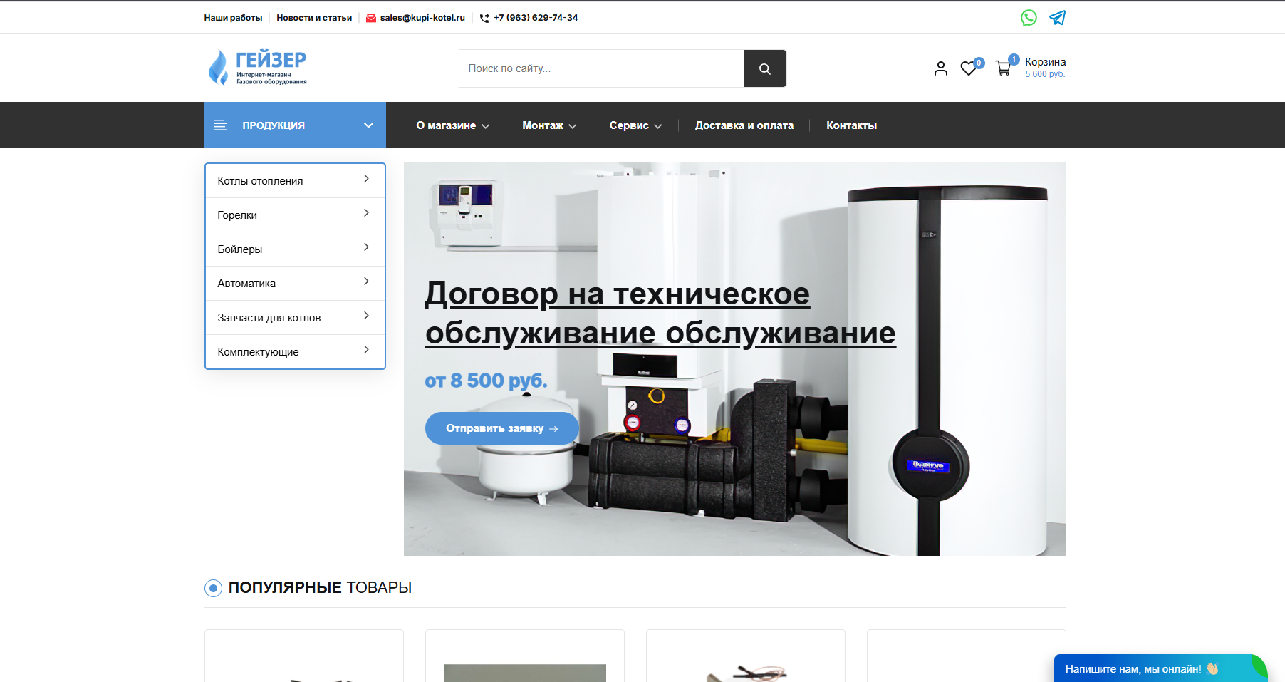Expand the Автоматика category arrow
Screen dimensions: 1285x682
(366, 281)
